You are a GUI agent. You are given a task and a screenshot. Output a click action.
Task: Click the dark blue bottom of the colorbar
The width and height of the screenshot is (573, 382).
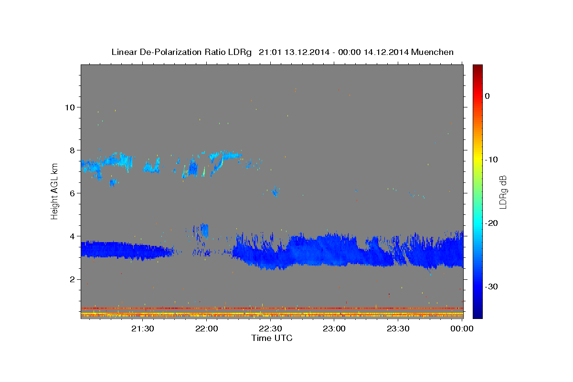click(477, 313)
